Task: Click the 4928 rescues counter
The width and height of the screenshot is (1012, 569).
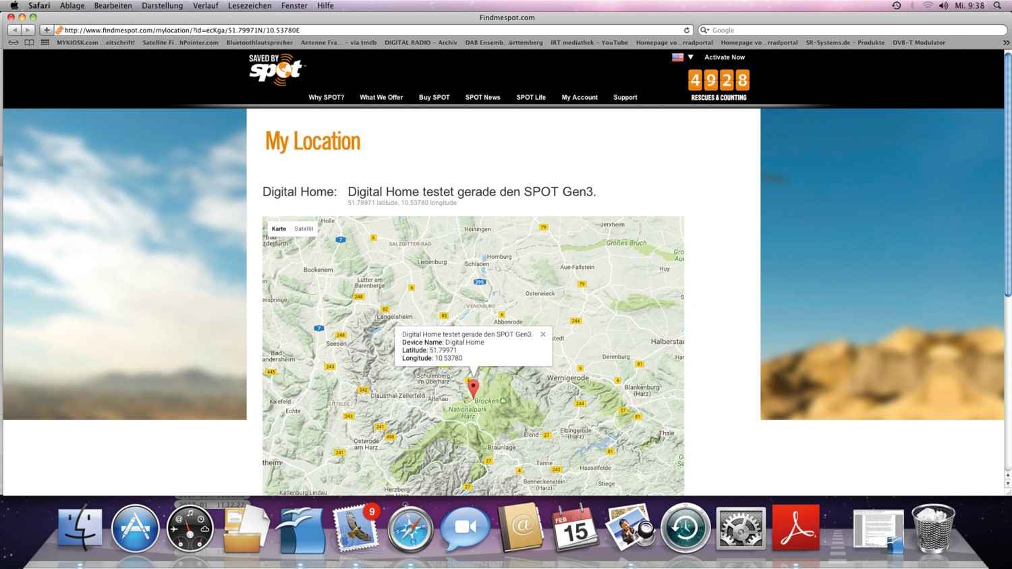Action: point(719,80)
